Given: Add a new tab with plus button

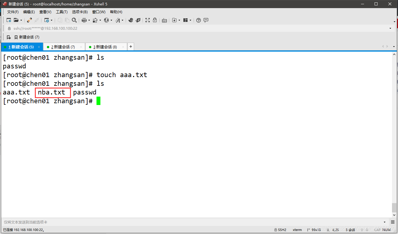Looking at the screenshot, I should (x=131, y=47).
